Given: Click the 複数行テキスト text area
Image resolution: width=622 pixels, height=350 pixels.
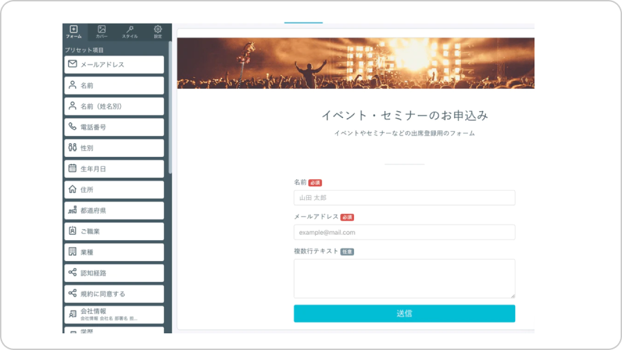Looking at the screenshot, I should pyautogui.click(x=404, y=278).
